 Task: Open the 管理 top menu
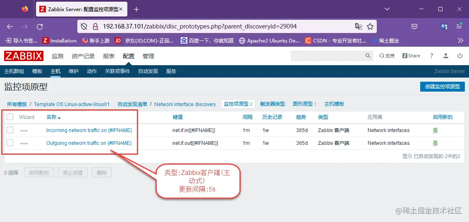coord(148,56)
